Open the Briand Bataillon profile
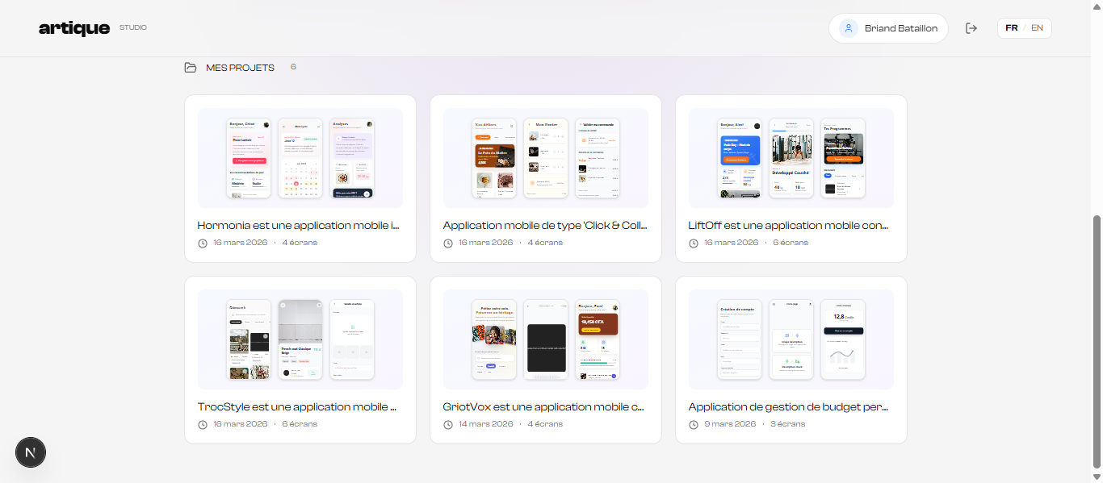Image resolution: width=1103 pixels, height=483 pixels. click(888, 27)
